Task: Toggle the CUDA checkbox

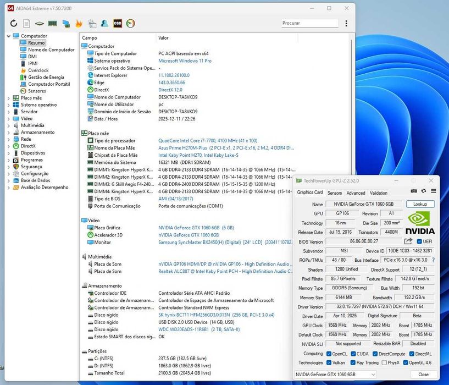Action: (x=353, y=354)
